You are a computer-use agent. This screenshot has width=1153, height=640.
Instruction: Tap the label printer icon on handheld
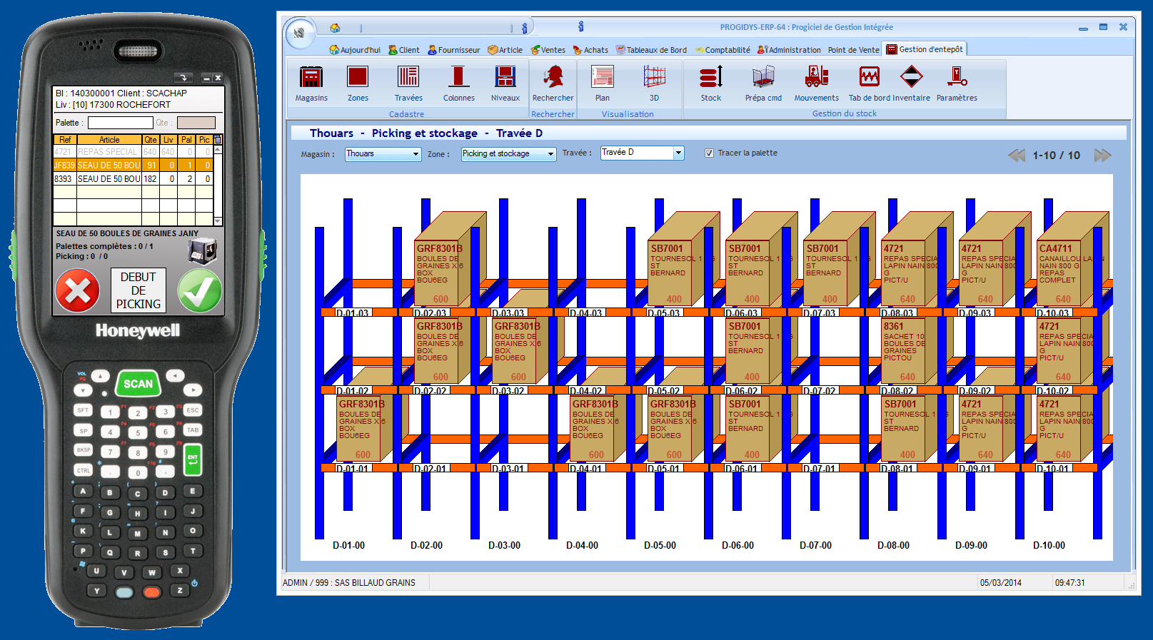coord(202,250)
